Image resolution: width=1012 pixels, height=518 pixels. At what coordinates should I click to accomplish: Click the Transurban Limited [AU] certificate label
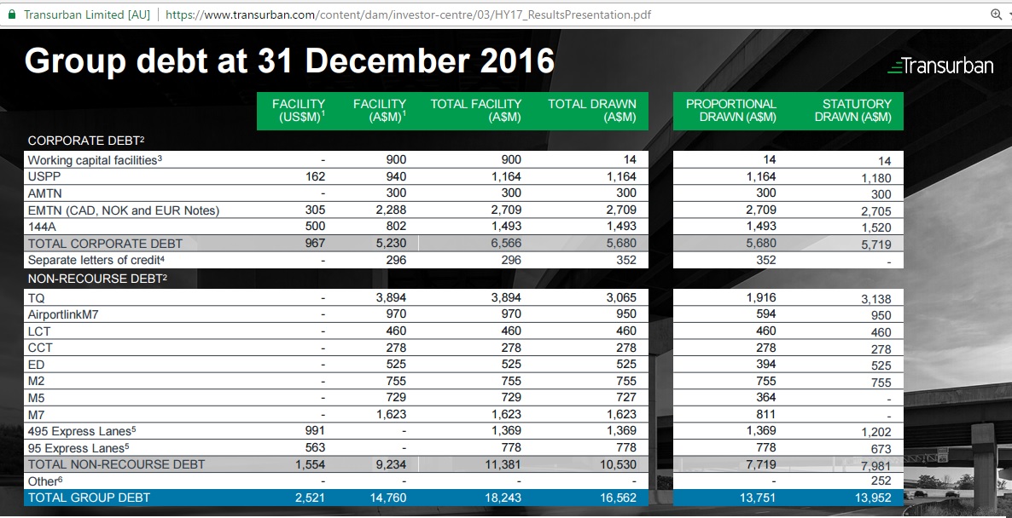(x=86, y=14)
